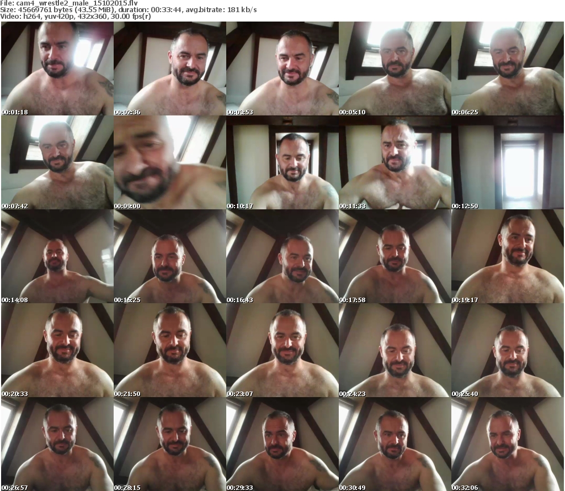Screen dimensions: 565x491
Task: Open the thumbnail marked 00:14:08
Action: click(57, 256)
